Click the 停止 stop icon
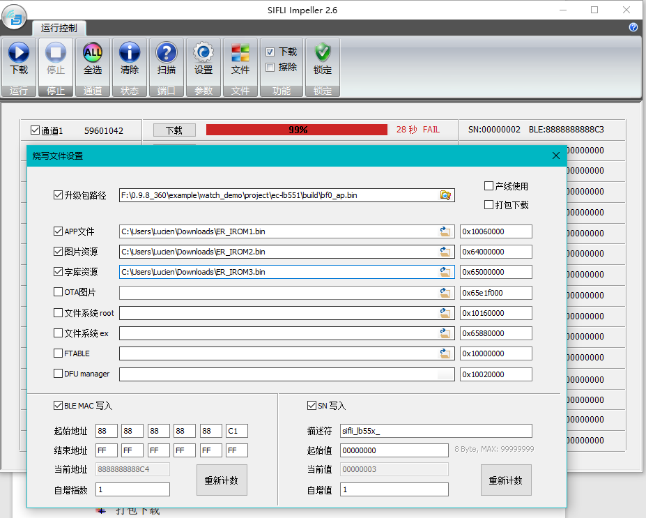 [x=56, y=53]
